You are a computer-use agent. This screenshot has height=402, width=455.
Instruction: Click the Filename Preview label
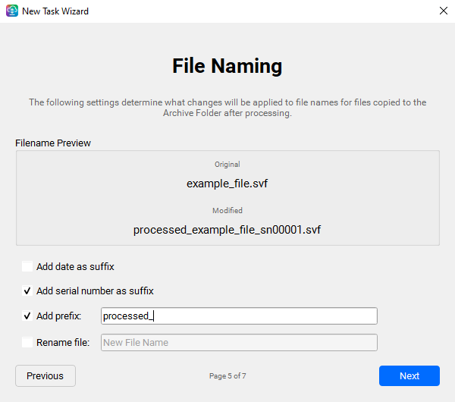click(53, 143)
